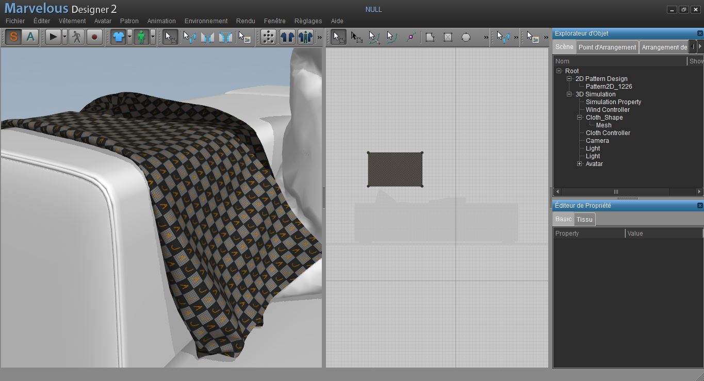704x381 pixels.
Task: Select the transform pattern tool in the 2D toolbar
Action: pyautogui.click(x=338, y=37)
